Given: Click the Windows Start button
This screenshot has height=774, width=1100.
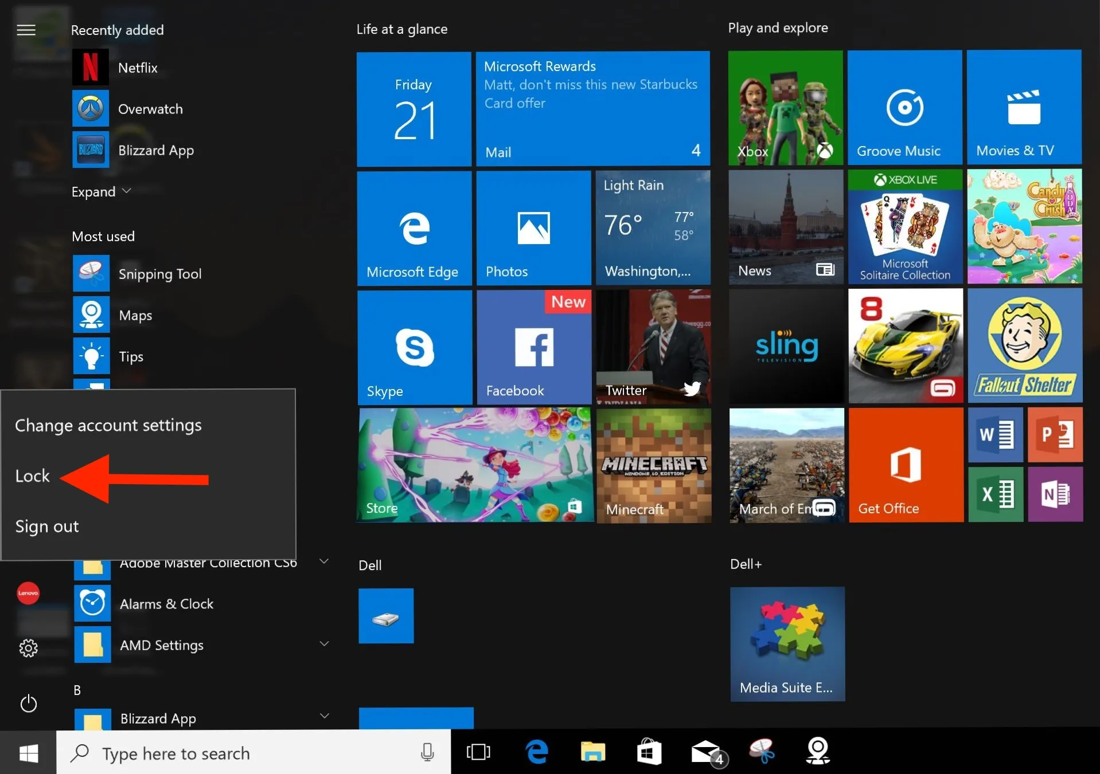Looking at the screenshot, I should pos(28,753).
